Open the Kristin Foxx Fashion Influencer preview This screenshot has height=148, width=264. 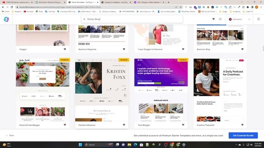[102, 90]
